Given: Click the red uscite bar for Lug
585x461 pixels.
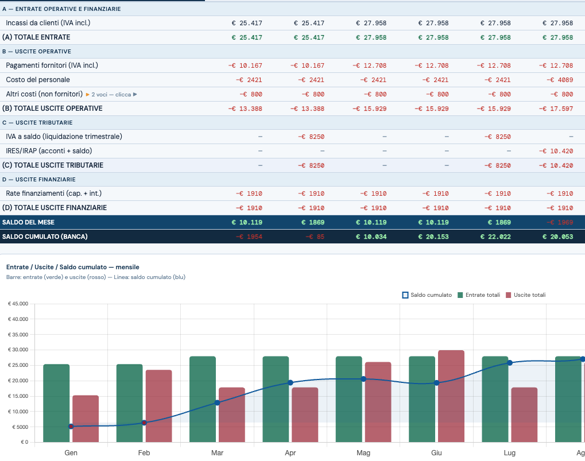Looking at the screenshot, I should click(x=524, y=414).
